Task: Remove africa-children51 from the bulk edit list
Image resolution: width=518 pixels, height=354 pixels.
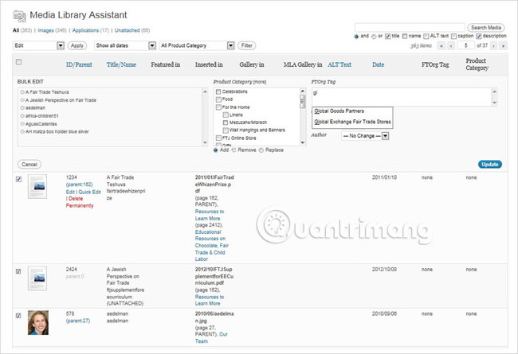Action: click(x=22, y=115)
